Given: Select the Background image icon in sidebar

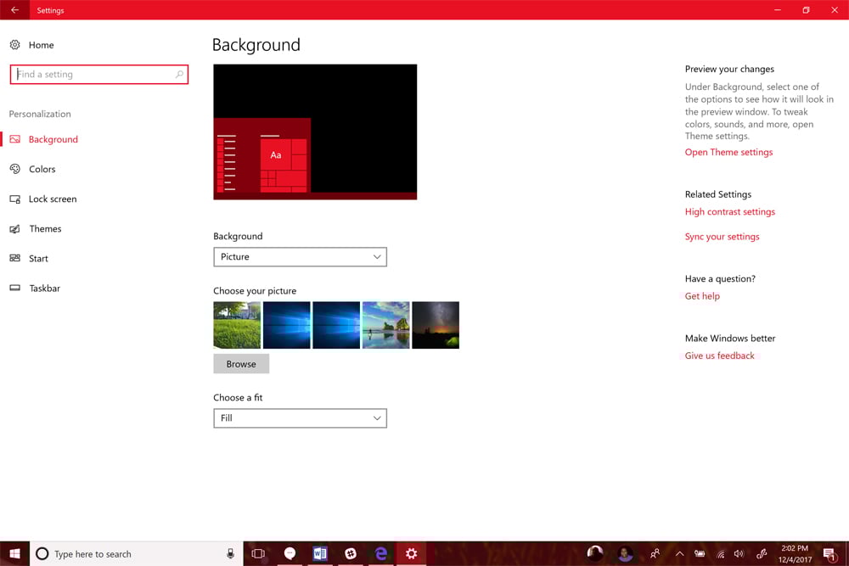Looking at the screenshot, I should pyautogui.click(x=16, y=139).
